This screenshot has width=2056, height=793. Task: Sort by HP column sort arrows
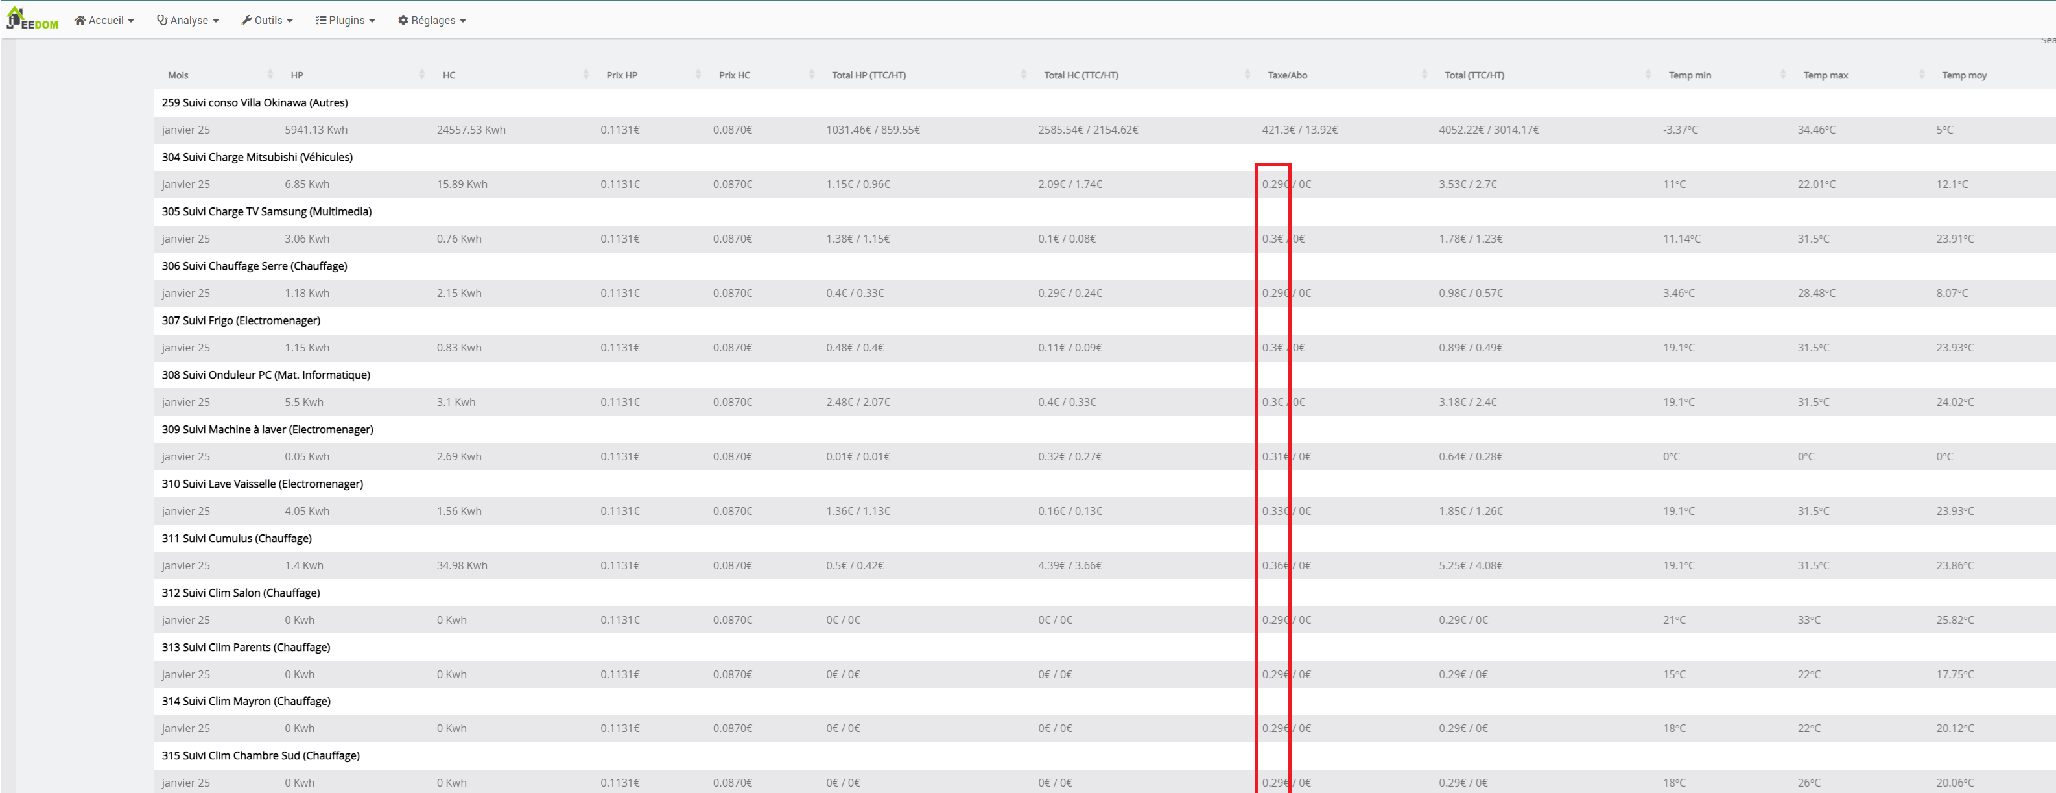coord(422,75)
